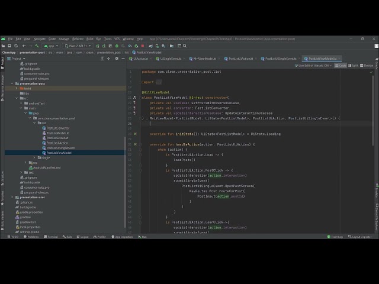The width and height of the screenshot is (379, 284).
Task: Open the Profiler tool window
Action: pos(99,237)
